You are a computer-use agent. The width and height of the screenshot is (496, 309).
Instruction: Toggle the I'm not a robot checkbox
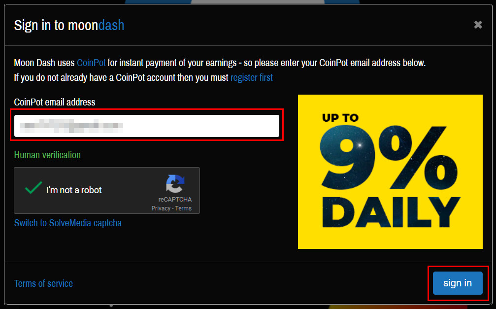[x=33, y=188]
